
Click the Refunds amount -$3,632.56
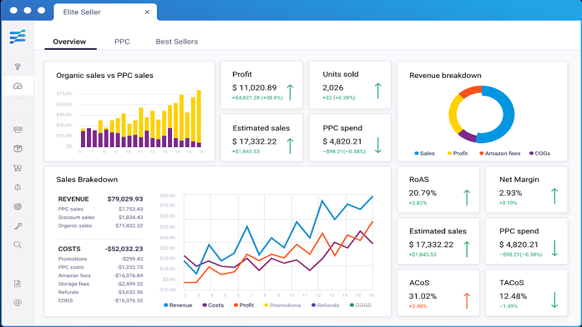pyautogui.click(x=130, y=292)
